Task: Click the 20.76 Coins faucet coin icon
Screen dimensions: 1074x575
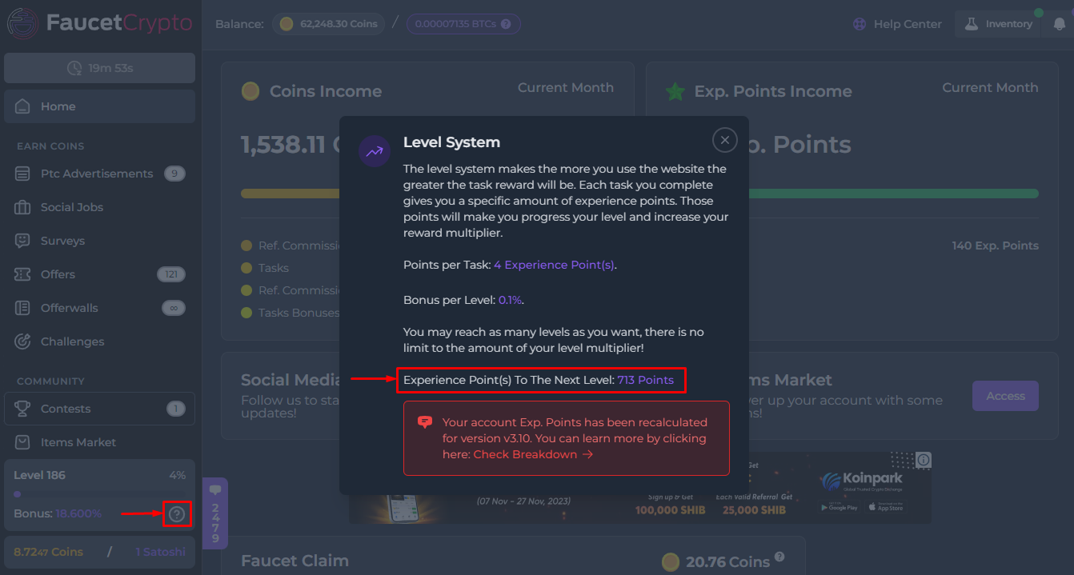Action: pos(671,562)
